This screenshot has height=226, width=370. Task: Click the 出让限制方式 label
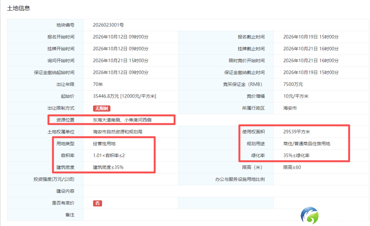pos(61,108)
